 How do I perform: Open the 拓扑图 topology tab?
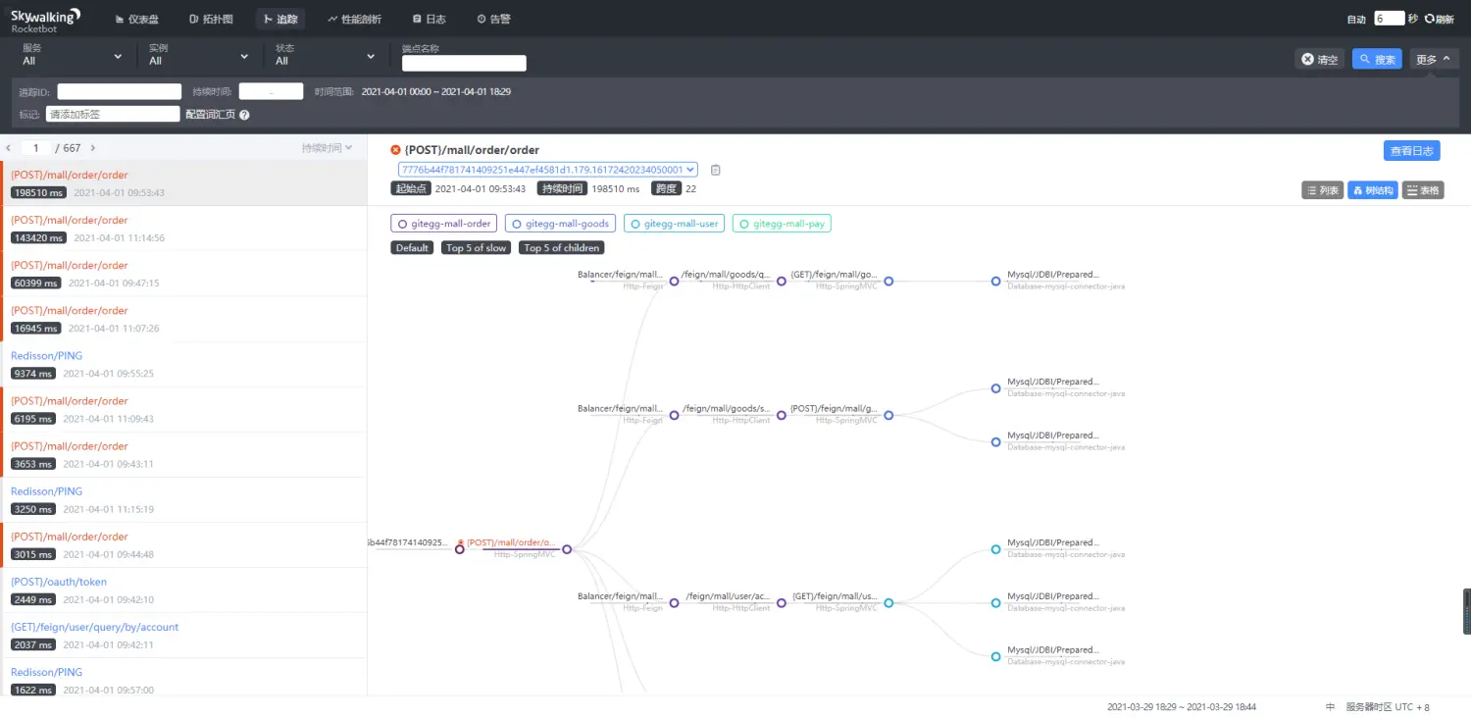tap(211, 19)
